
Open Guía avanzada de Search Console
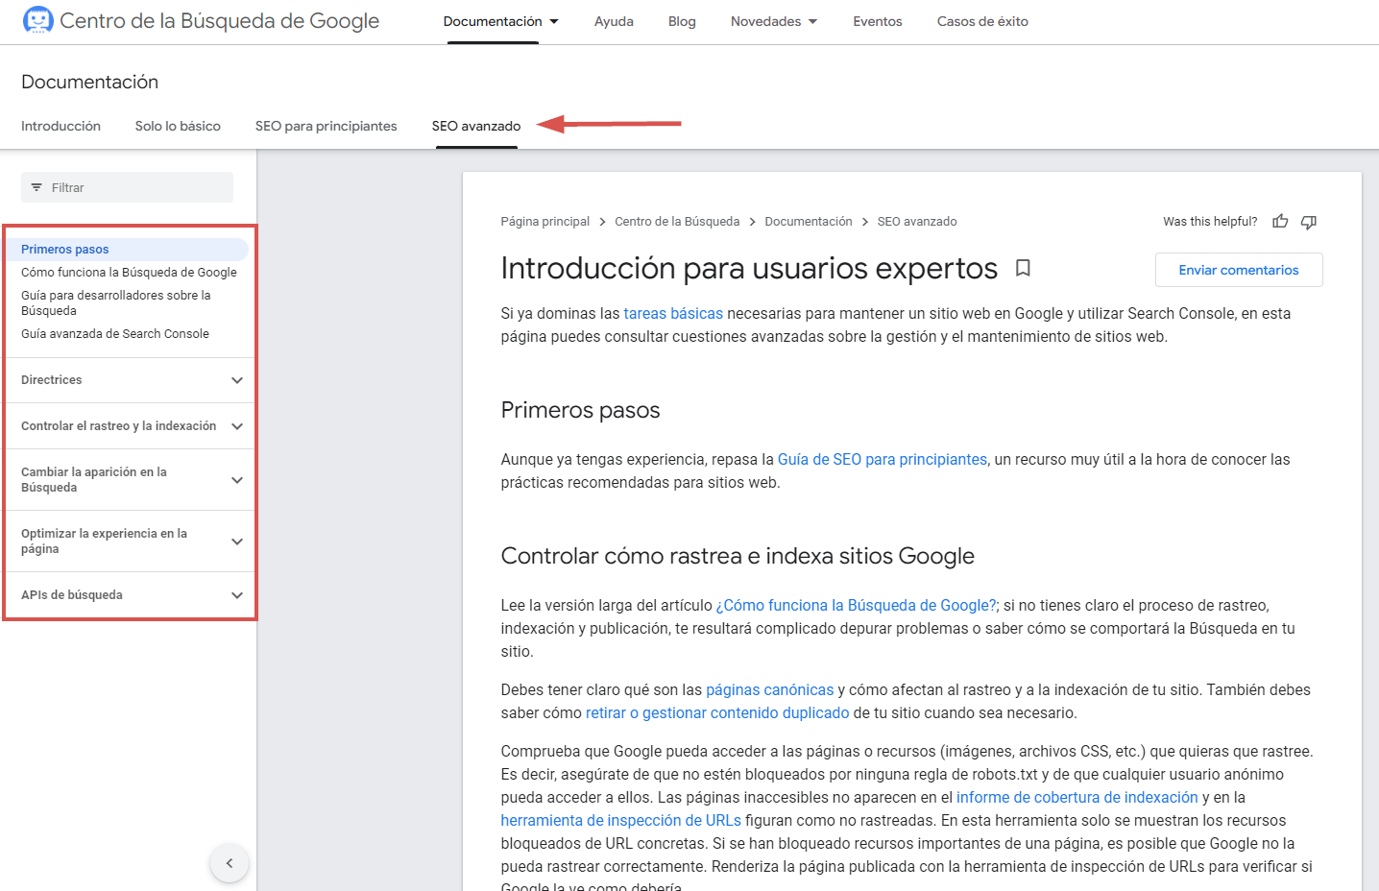point(115,334)
